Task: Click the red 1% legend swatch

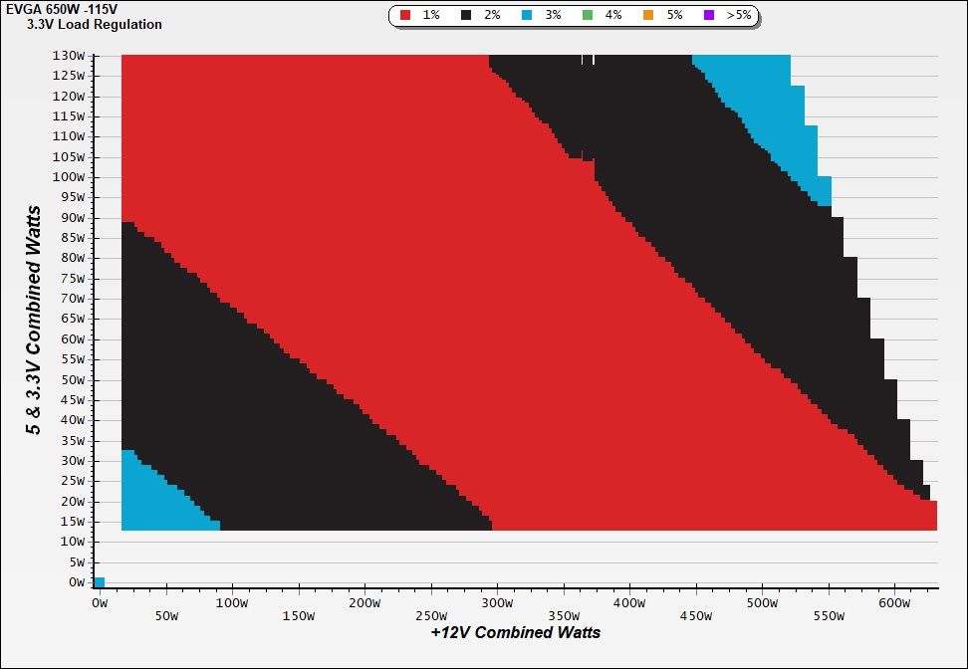Action: point(405,15)
